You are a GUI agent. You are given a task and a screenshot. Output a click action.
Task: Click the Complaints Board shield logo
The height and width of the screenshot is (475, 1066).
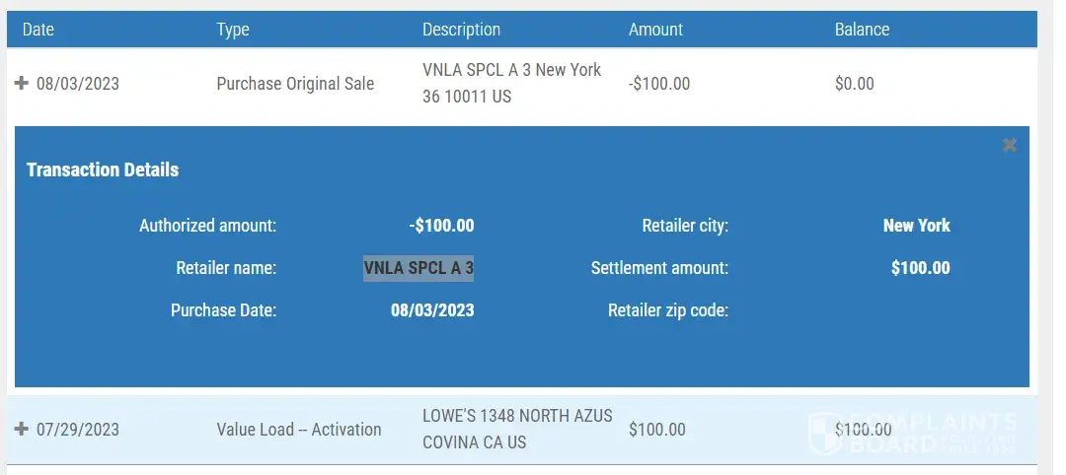point(826,432)
